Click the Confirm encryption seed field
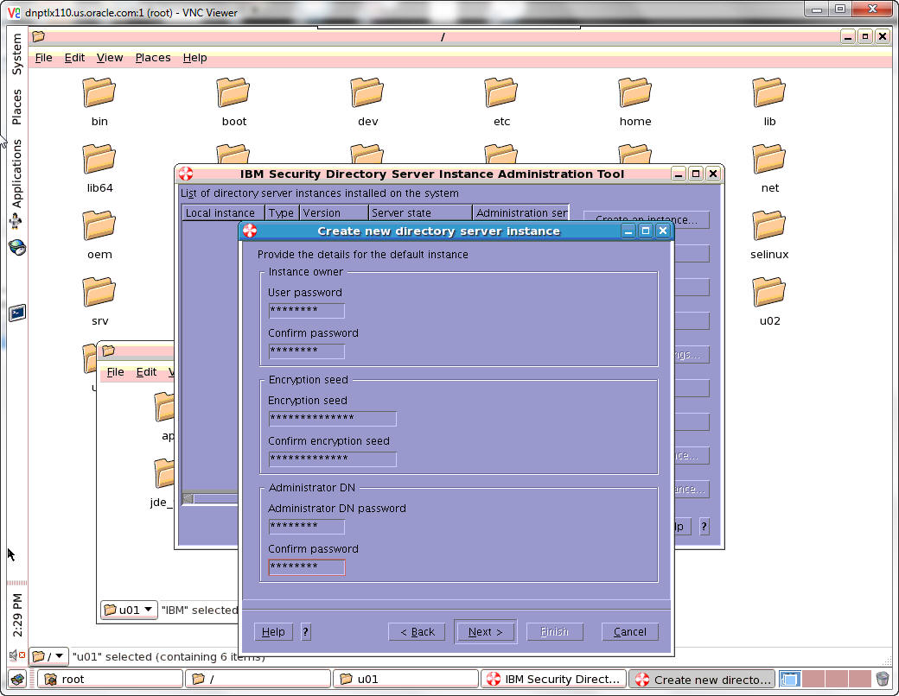The width and height of the screenshot is (899, 696). click(333, 459)
